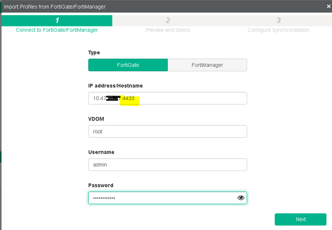Select the Username field containing admin
Viewport: 332px width, 230px height.
(x=167, y=165)
